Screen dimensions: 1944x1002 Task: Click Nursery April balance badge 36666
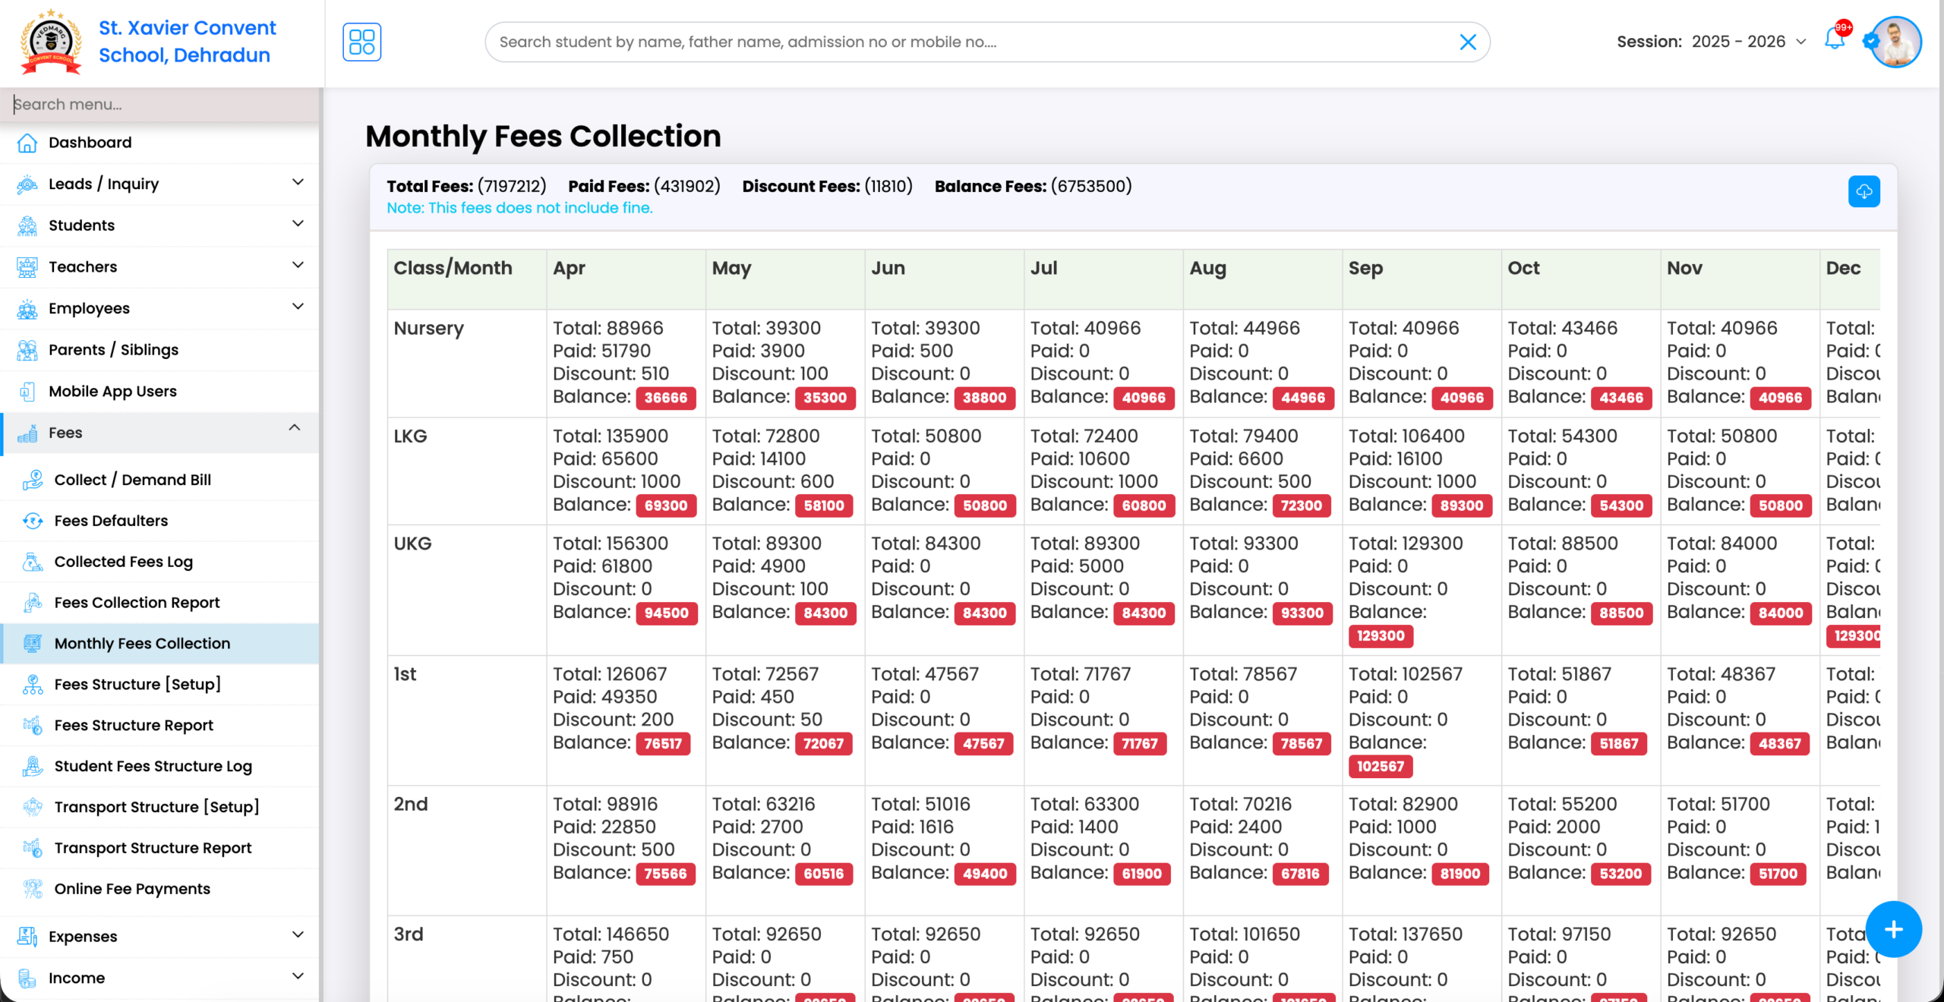[665, 398]
